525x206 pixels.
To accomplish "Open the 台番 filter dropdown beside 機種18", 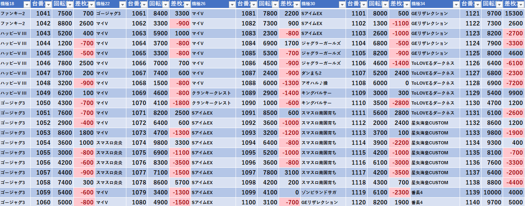I will click(x=48, y=4).
